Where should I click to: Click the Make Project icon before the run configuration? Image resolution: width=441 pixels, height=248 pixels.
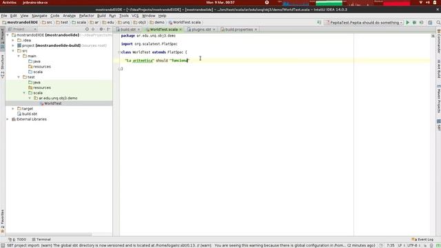(319, 23)
